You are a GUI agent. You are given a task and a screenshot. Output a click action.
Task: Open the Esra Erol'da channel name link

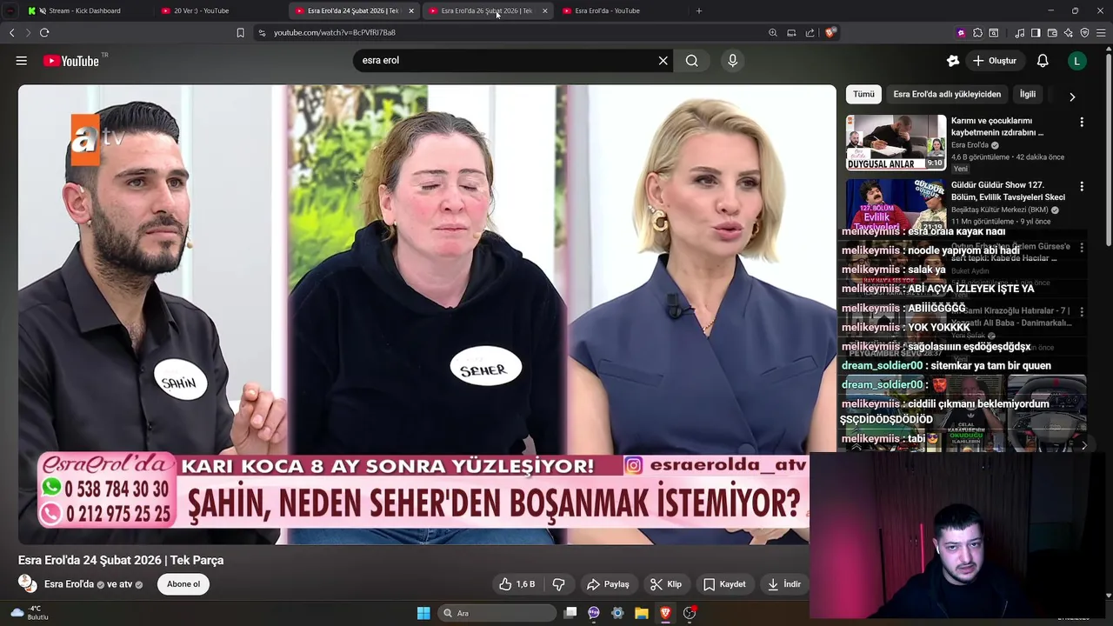(69, 584)
